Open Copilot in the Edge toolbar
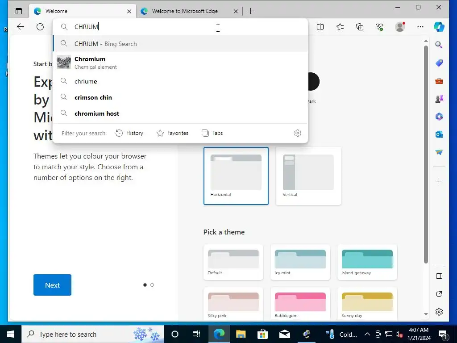 coord(439,27)
